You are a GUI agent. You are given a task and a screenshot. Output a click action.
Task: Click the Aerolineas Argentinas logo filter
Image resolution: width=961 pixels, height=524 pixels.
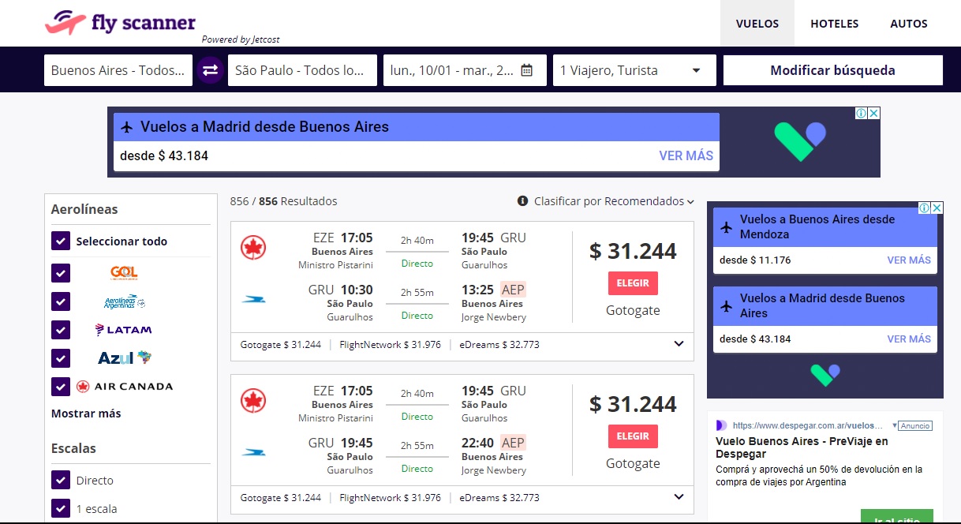pyautogui.click(x=125, y=301)
